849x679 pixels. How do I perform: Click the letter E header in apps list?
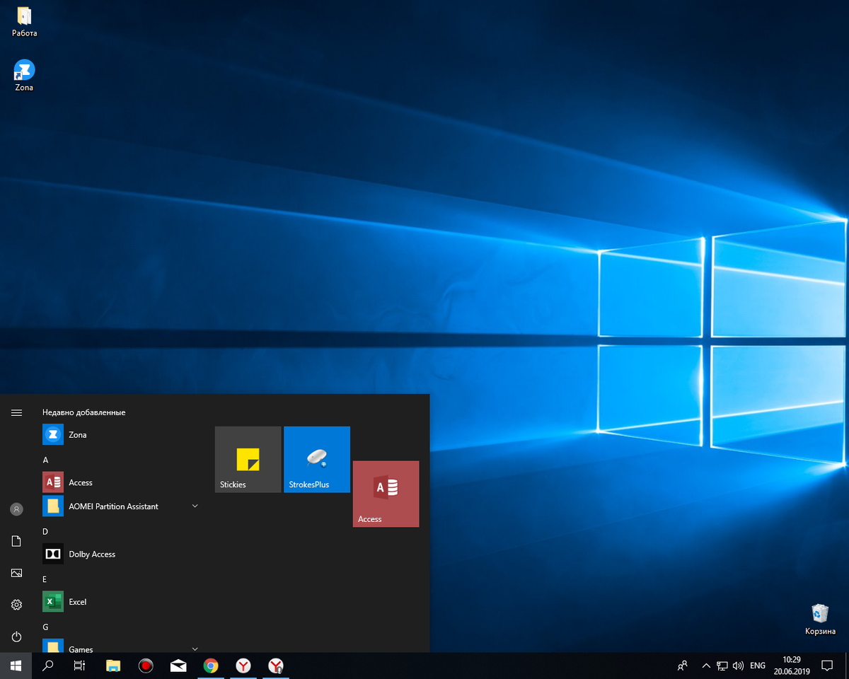tap(45, 579)
